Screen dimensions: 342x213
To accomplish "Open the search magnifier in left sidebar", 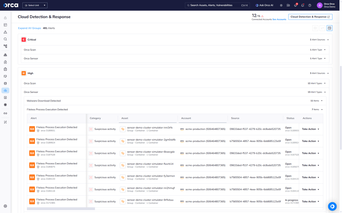I will pyautogui.click(x=5, y=39).
